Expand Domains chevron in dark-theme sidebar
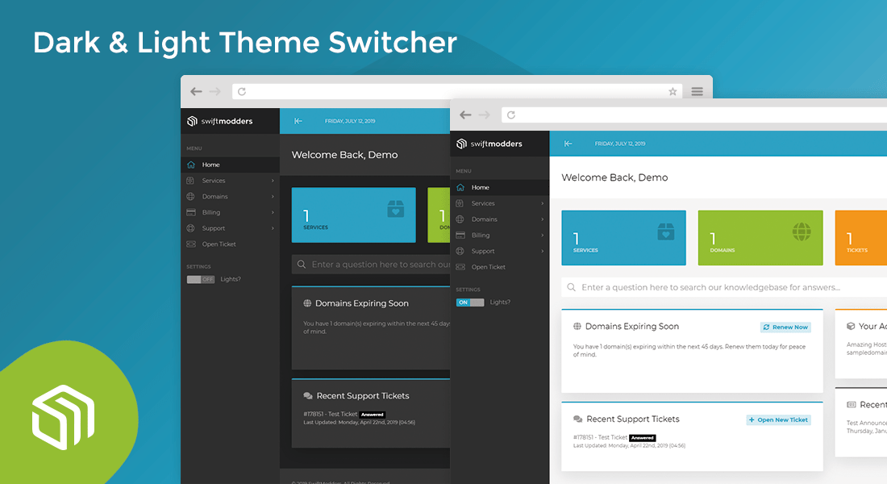 273,197
